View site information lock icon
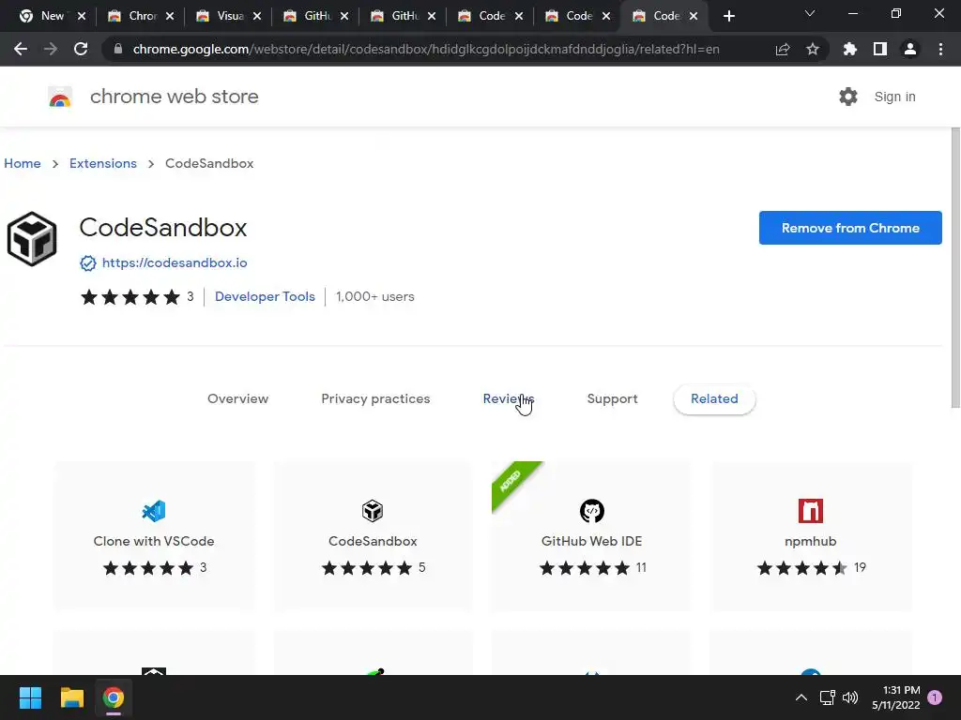The height and width of the screenshot is (720, 961). coord(118,49)
